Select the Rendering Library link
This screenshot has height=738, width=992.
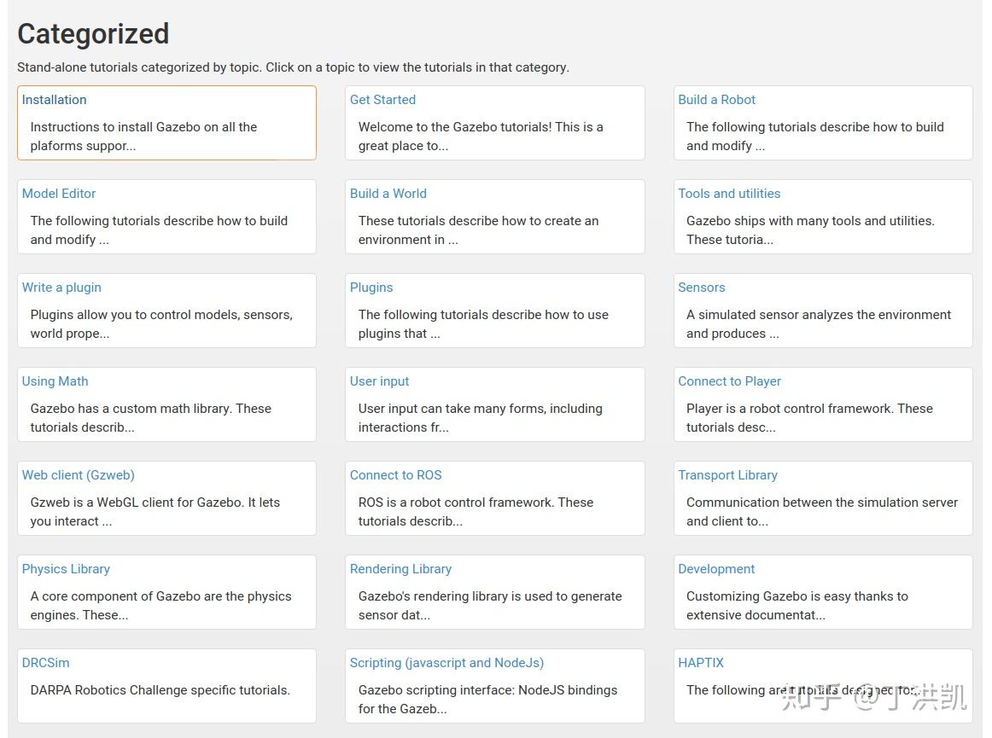click(x=400, y=569)
